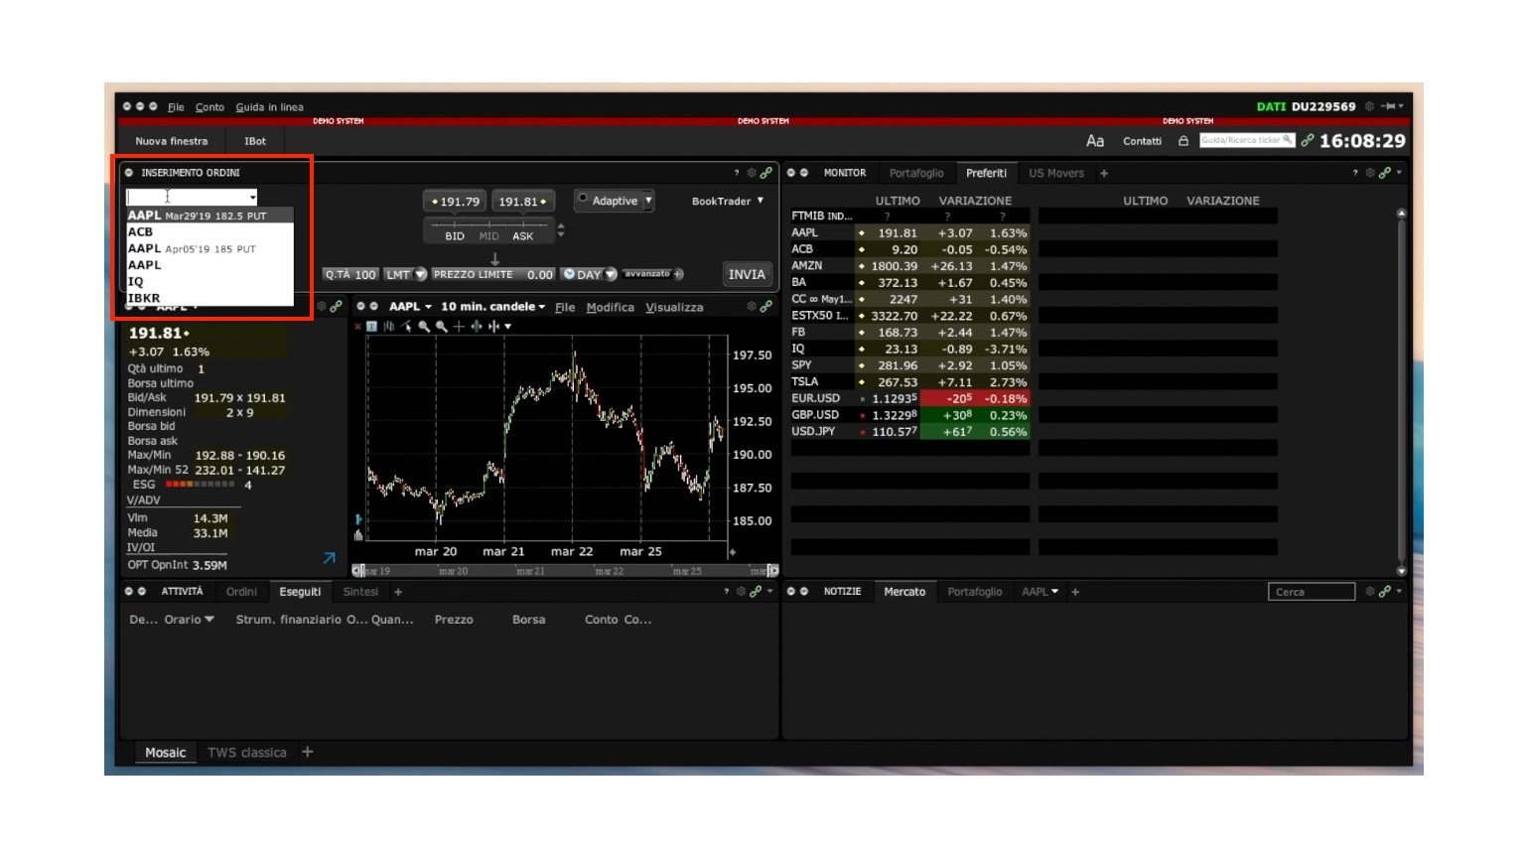
Task: Expand the avvanzato plus options
Action: click(678, 274)
